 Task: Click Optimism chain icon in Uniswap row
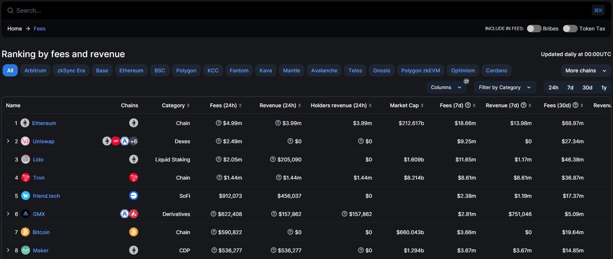pos(116,141)
